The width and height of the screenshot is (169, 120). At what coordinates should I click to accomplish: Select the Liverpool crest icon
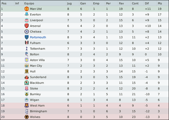coord(27,20)
